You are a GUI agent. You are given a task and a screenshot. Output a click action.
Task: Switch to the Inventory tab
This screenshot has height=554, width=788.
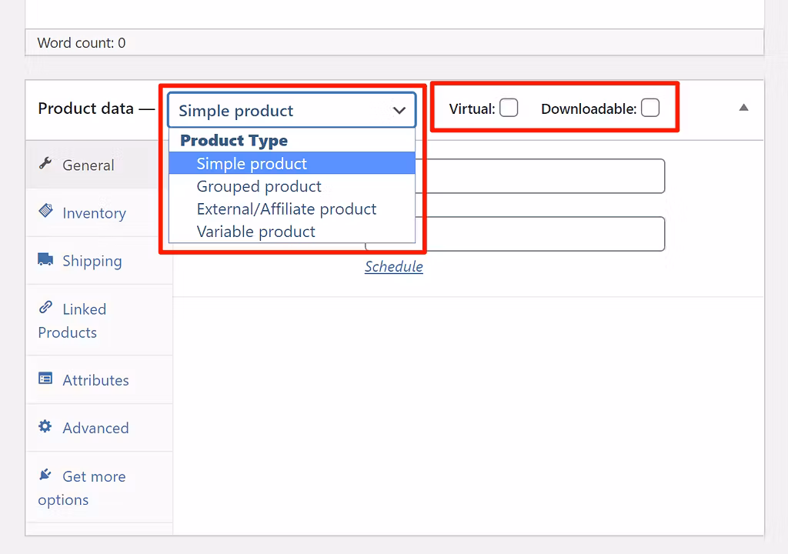(94, 212)
